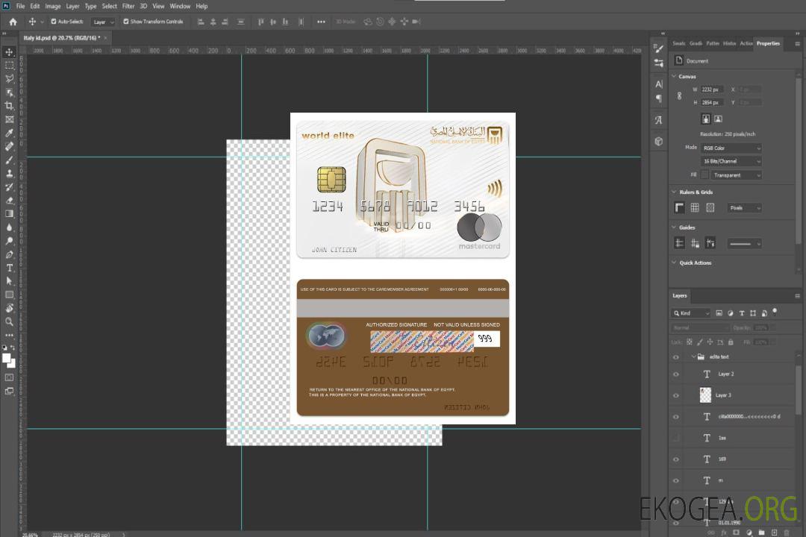Open the RGB Color mode dropdown
This screenshot has width=806, height=537.
click(731, 148)
